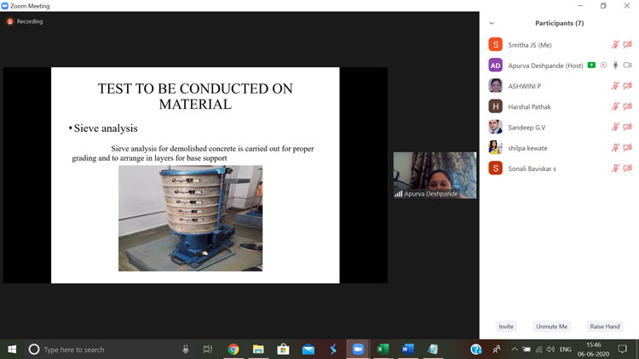Open Word from the taskbar
The image size is (639, 359).
coord(407,350)
